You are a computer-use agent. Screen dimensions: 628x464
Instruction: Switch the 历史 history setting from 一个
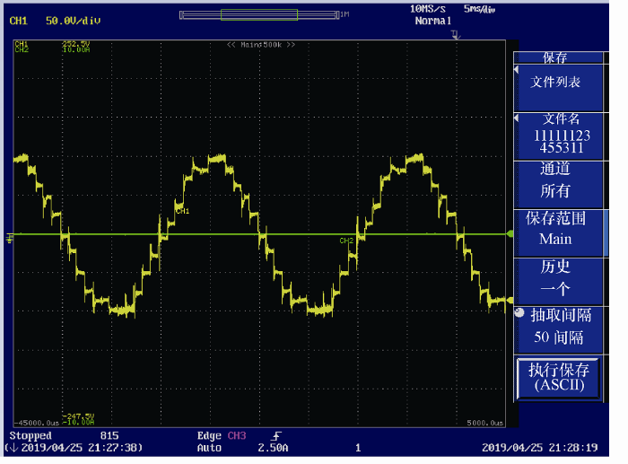pos(555,278)
